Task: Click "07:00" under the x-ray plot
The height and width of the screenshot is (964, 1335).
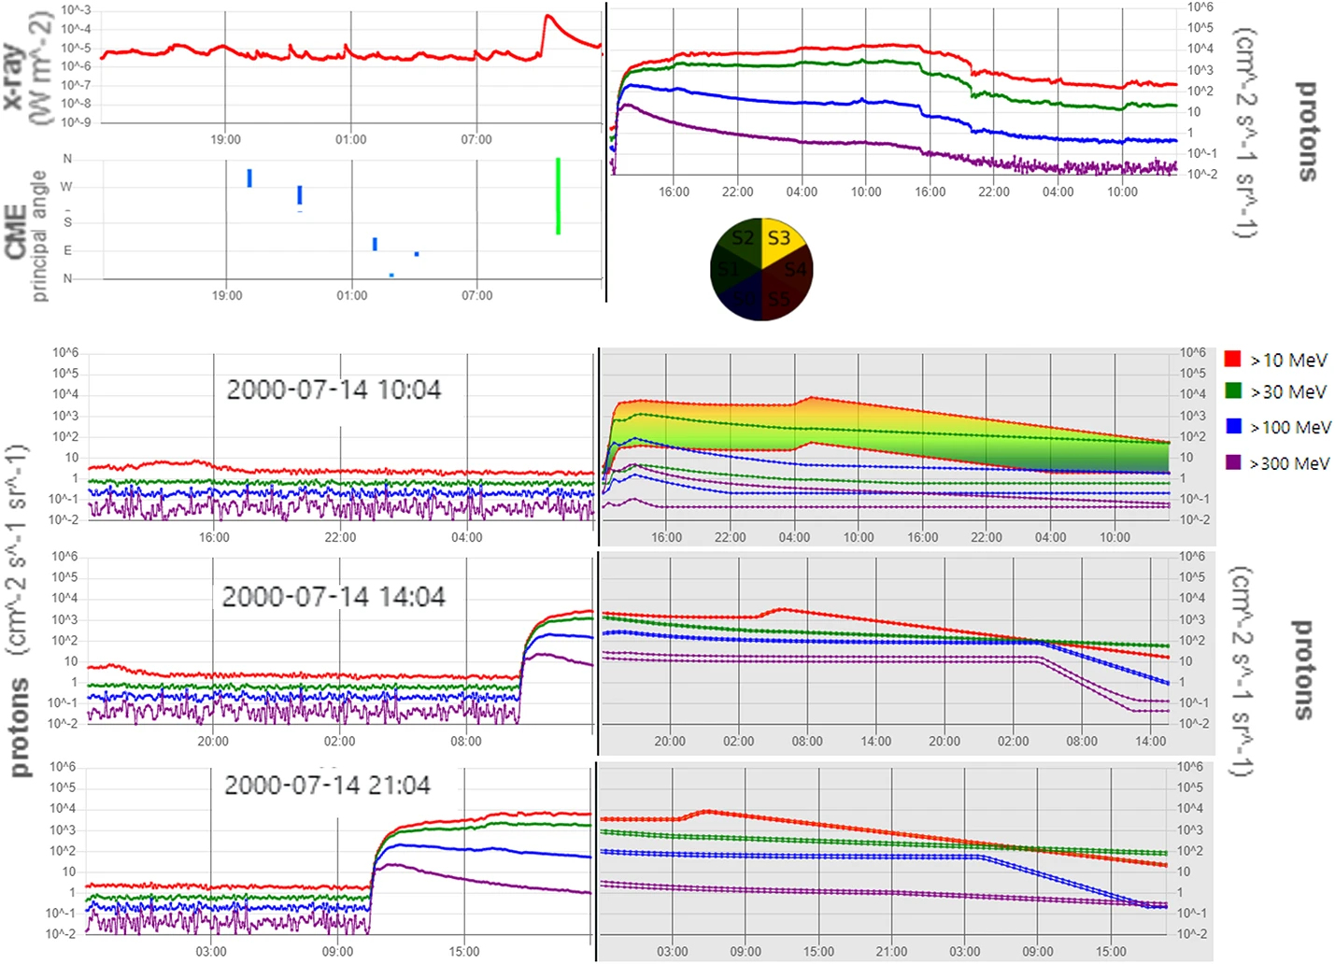Action: pyautogui.click(x=476, y=139)
